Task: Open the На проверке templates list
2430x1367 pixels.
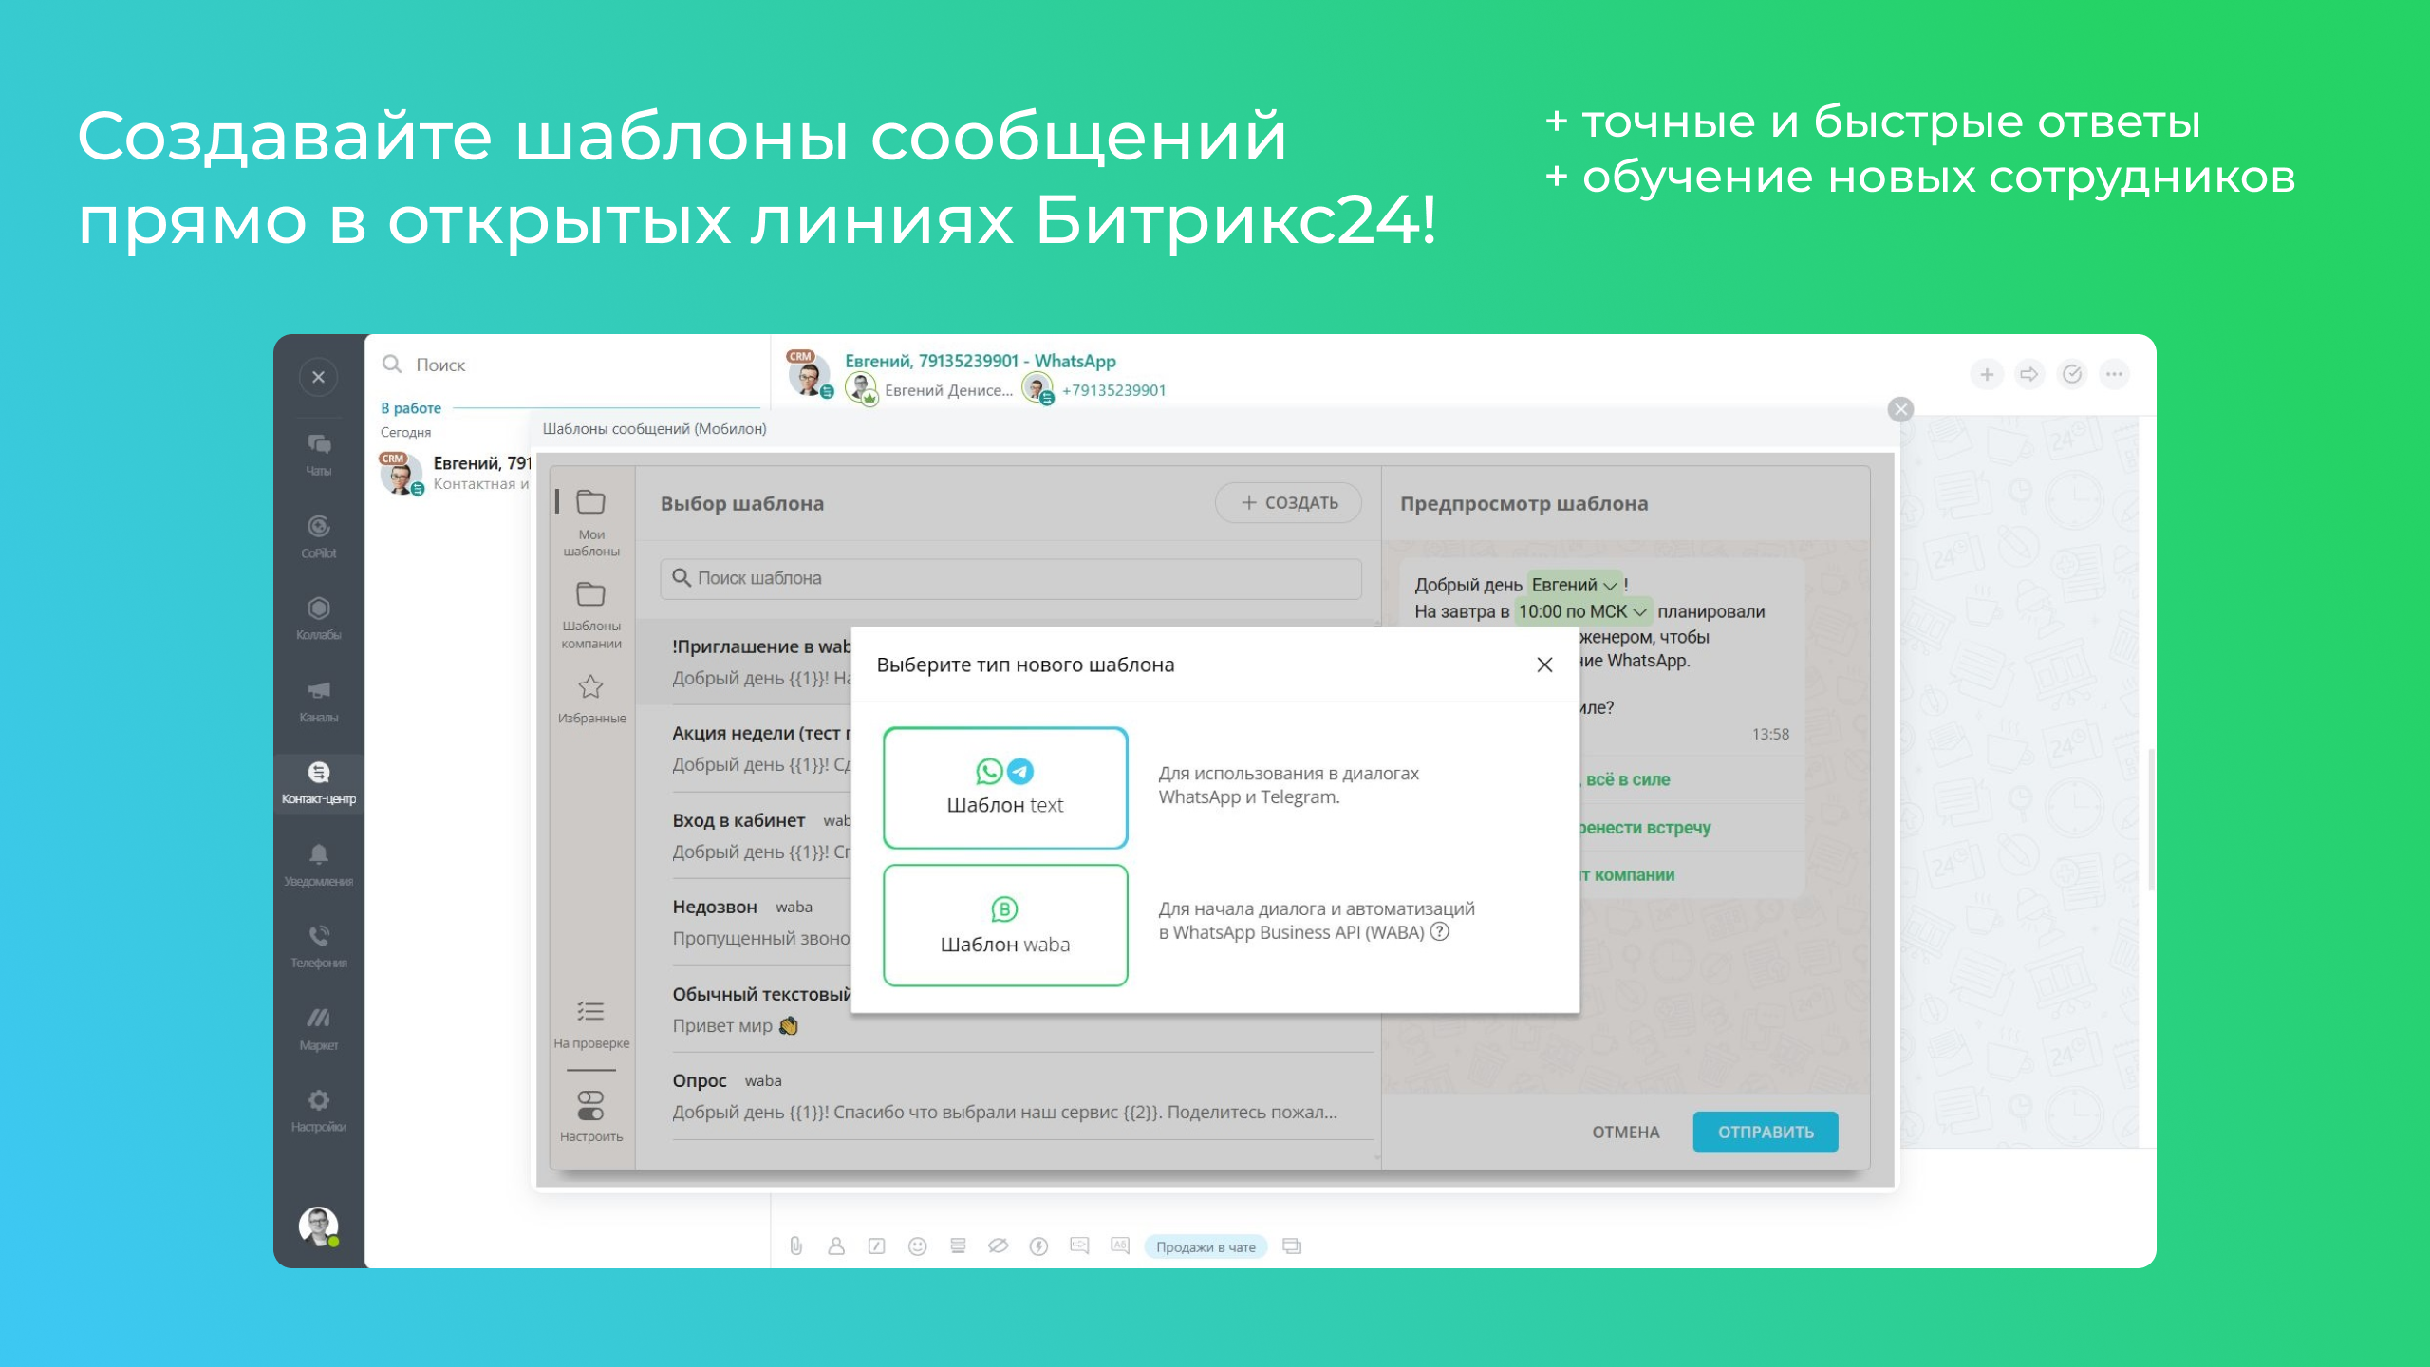Action: [x=590, y=1023]
